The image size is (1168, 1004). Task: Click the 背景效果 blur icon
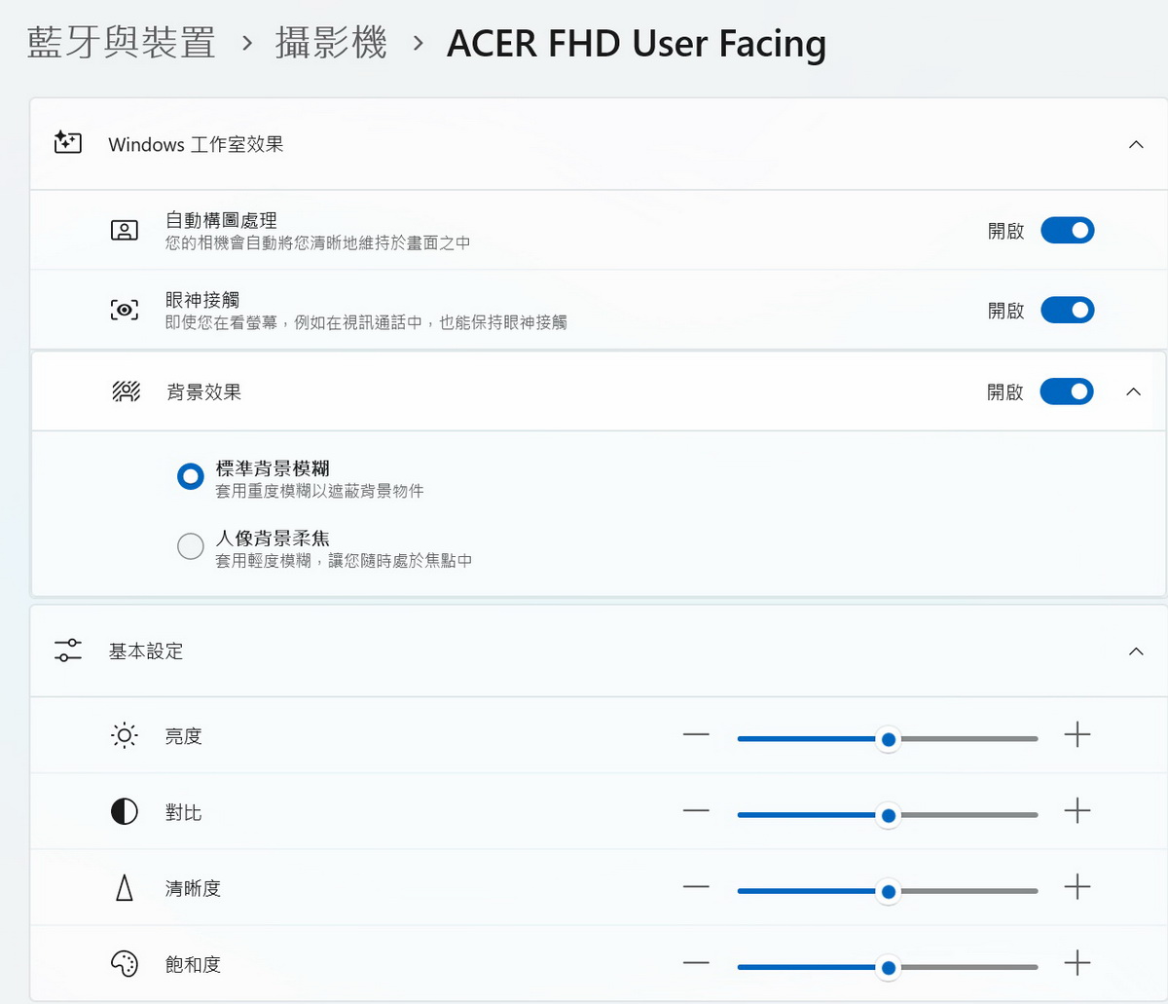126,391
